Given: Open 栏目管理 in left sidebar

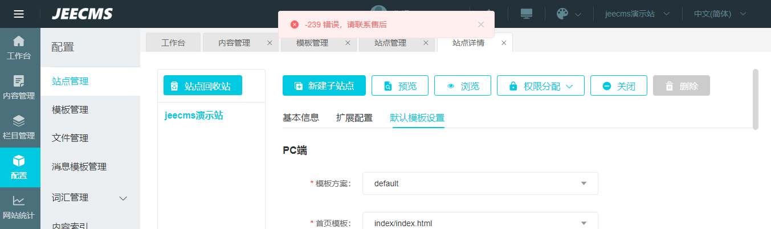Looking at the screenshot, I should [x=19, y=128].
